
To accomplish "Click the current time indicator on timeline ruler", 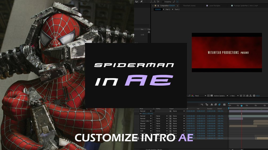I will (x=242, y=106).
